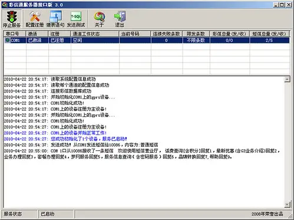294x220 pixels.
Task: Click log line 发送成功 从COM1发送短信给10086
Action: (81, 145)
